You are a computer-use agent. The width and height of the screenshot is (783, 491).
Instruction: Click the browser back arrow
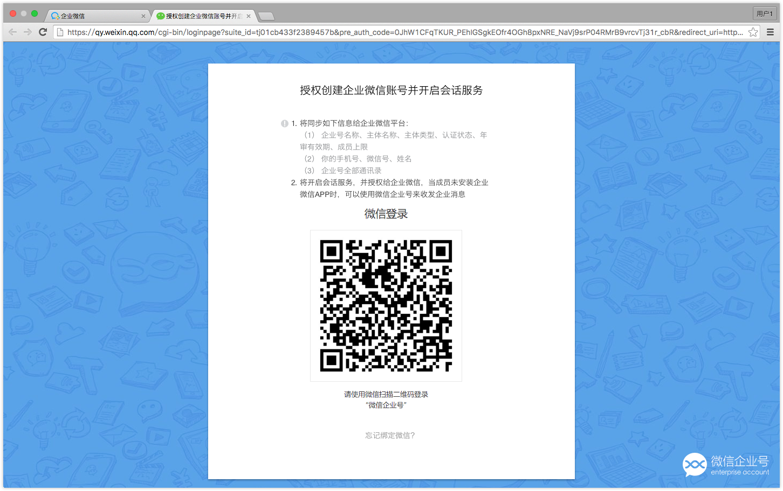[x=13, y=32]
